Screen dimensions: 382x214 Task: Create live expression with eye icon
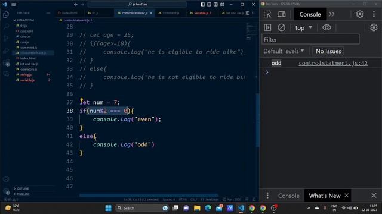pos(326,27)
